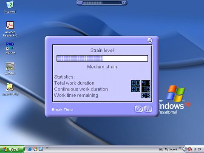Select the ACDSee desktop shortcut
Viewport: 204px width, 153px height.
pos(10,68)
